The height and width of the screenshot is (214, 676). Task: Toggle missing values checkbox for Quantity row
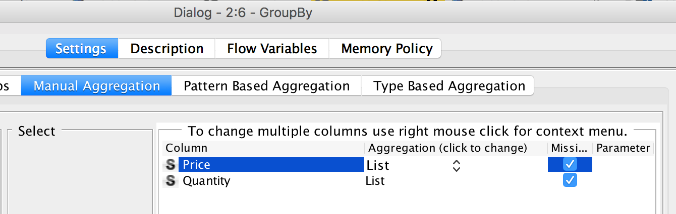coord(570,180)
